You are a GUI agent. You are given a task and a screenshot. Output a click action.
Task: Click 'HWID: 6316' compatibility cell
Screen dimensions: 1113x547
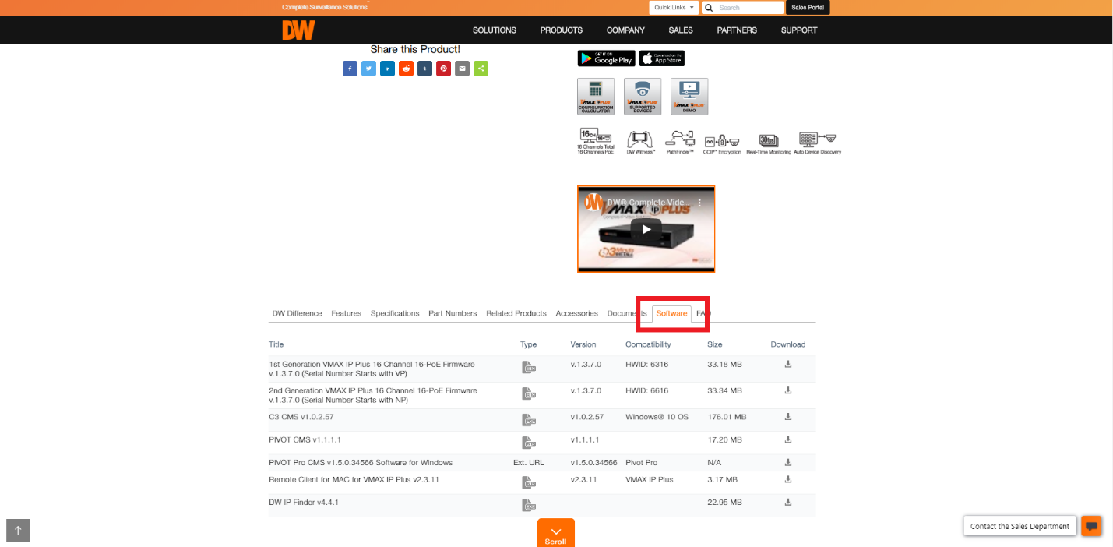pyautogui.click(x=646, y=365)
